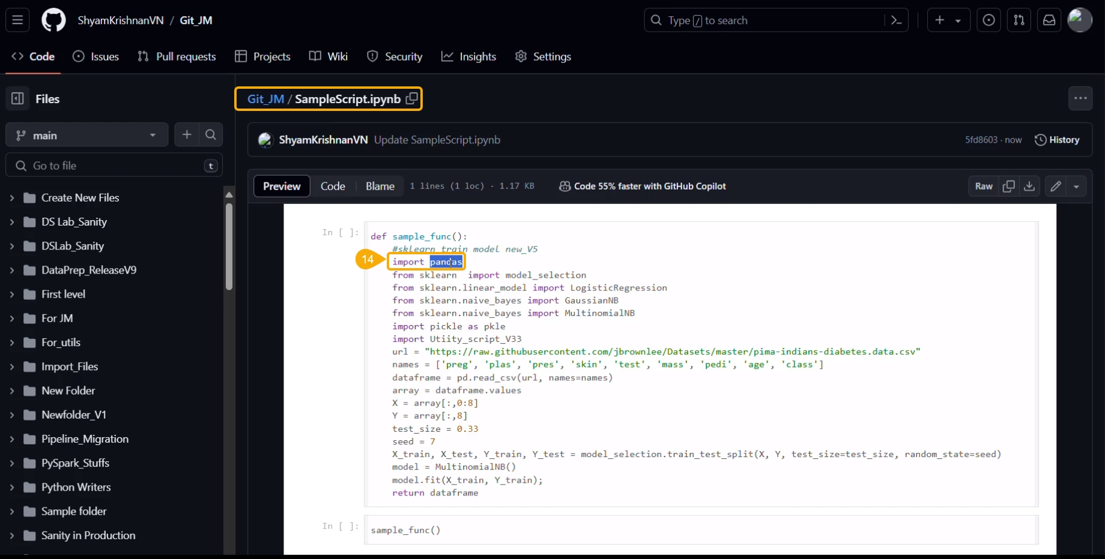The width and height of the screenshot is (1105, 559).
Task: Switch to the Code view
Action: coord(333,187)
